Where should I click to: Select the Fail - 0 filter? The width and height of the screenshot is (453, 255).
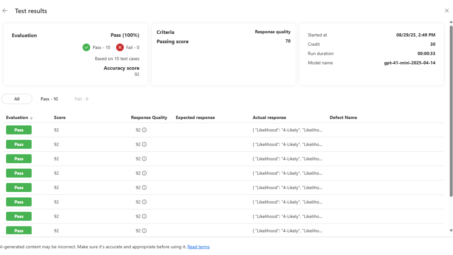[x=81, y=99]
